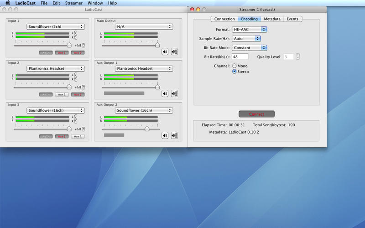Open the Apple menu
This screenshot has height=228, width=365.
click(8, 3)
